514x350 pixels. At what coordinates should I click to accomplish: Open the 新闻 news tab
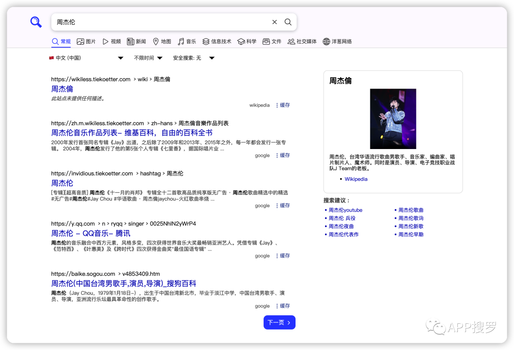[137, 41]
